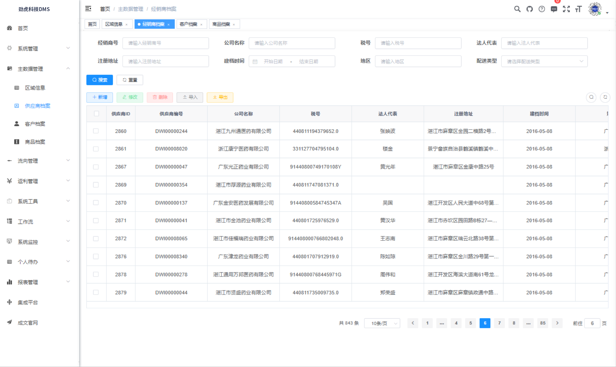616x367 pixels.
Task: Click the hamburger sidebar collapse icon
Action: click(x=88, y=9)
